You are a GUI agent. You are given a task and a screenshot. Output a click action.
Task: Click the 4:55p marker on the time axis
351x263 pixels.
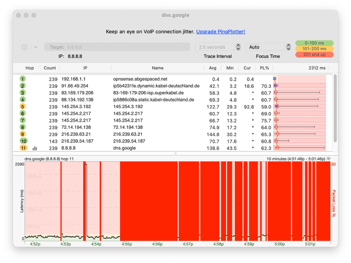coord(127,244)
